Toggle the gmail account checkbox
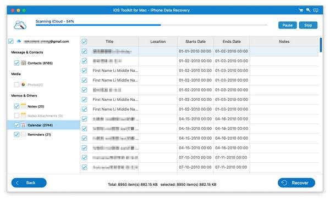This screenshot has height=200, width=330. pyautogui.click(x=11, y=41)
